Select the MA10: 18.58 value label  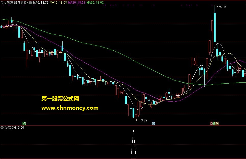[x=58, y=3]
